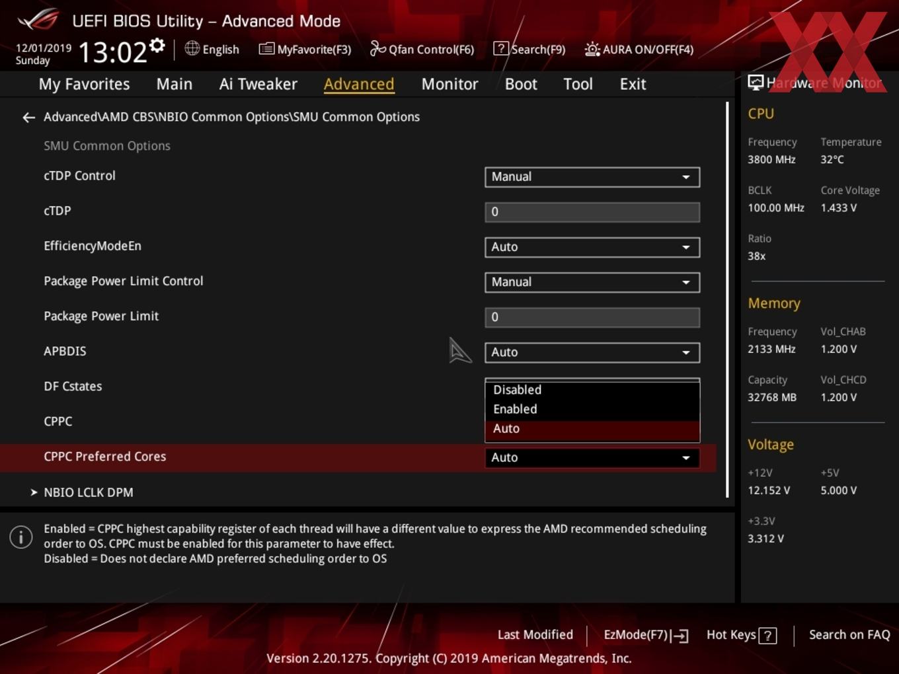The image size is (899, 674).
Task: Click the Hardware Monitor display icon
Action: (x=756, y=83)
